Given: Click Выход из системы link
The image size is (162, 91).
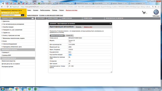Looking at the screenshot, I should click(71, 10).
